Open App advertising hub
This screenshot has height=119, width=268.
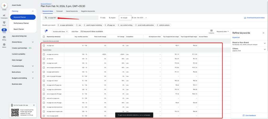[x=19, y=36]
